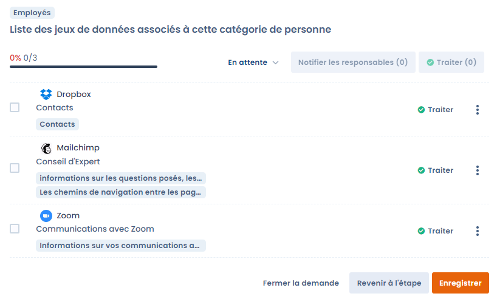Click Fermer la demande link
The width and height of the screenshot is (497, 302).
301,283
